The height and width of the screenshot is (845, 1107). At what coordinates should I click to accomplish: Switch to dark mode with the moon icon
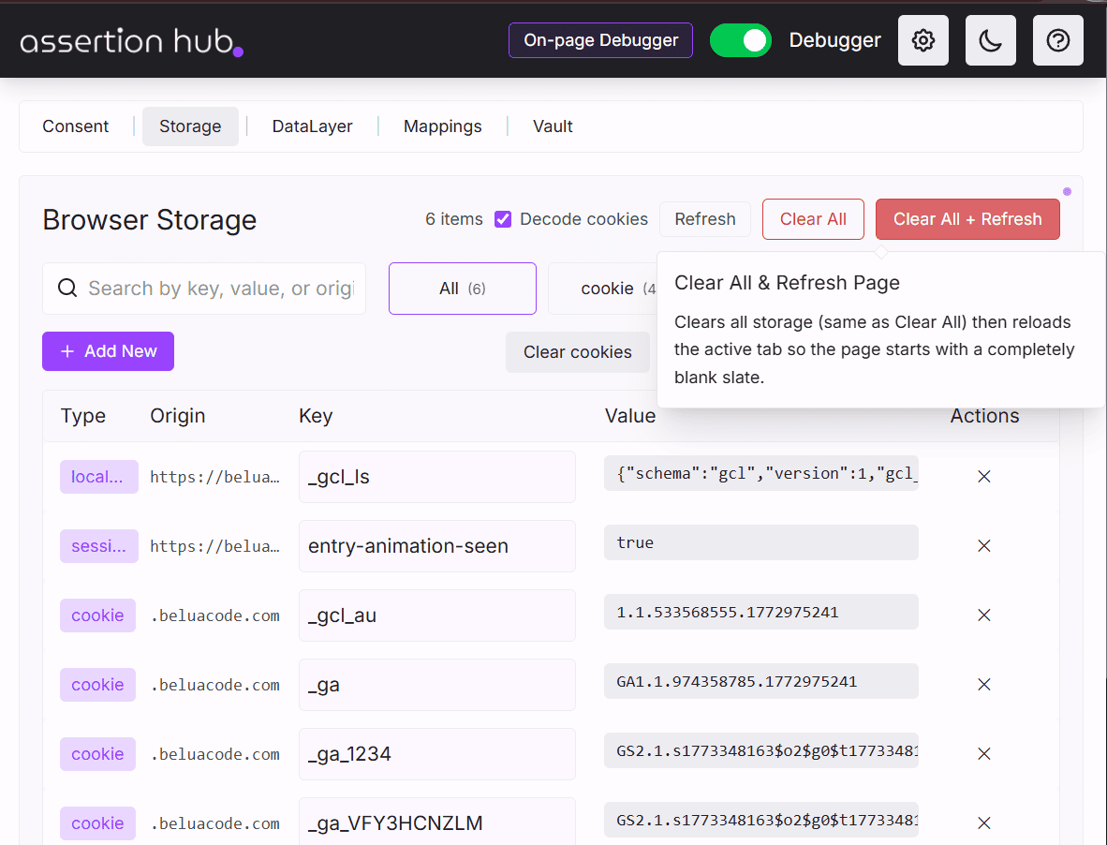coord(990,40)
